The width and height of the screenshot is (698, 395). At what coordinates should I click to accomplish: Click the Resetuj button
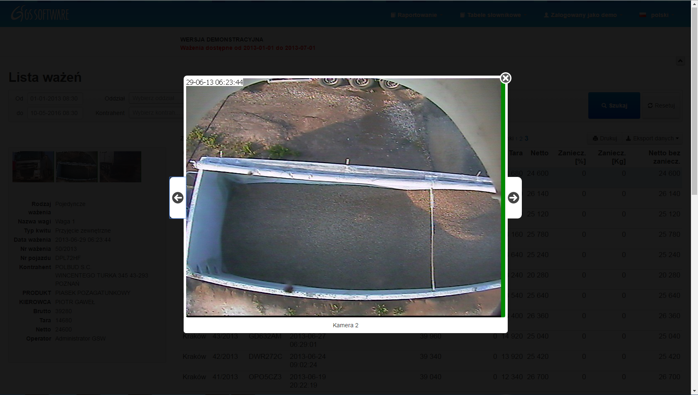tap(661, 105)
